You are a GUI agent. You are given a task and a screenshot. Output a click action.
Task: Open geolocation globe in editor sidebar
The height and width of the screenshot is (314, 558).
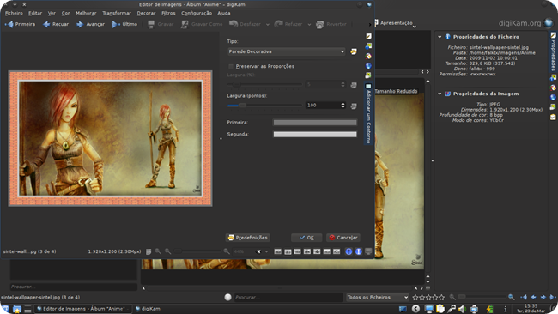click(368, 66)
